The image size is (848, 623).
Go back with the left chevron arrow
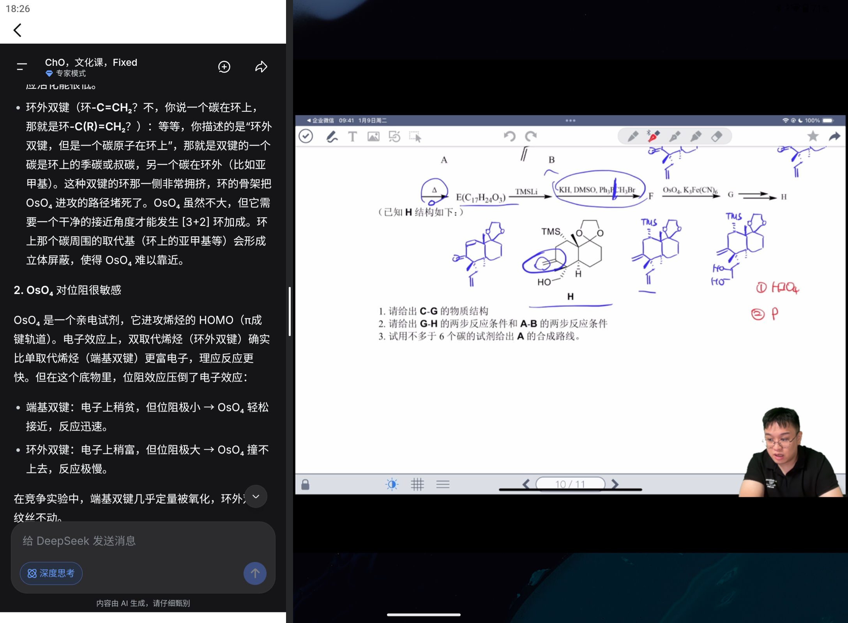[x=17, y=30]
